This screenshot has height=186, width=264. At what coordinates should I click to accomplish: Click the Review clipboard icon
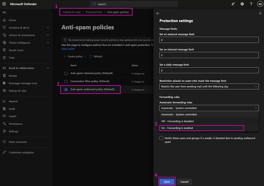pyautogui.click(x=5, y=76)
